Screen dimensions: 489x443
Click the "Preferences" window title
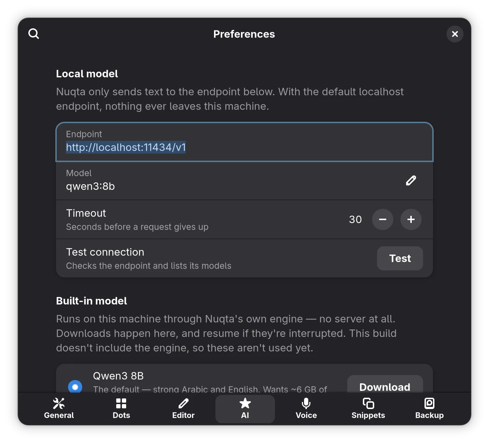244,34
